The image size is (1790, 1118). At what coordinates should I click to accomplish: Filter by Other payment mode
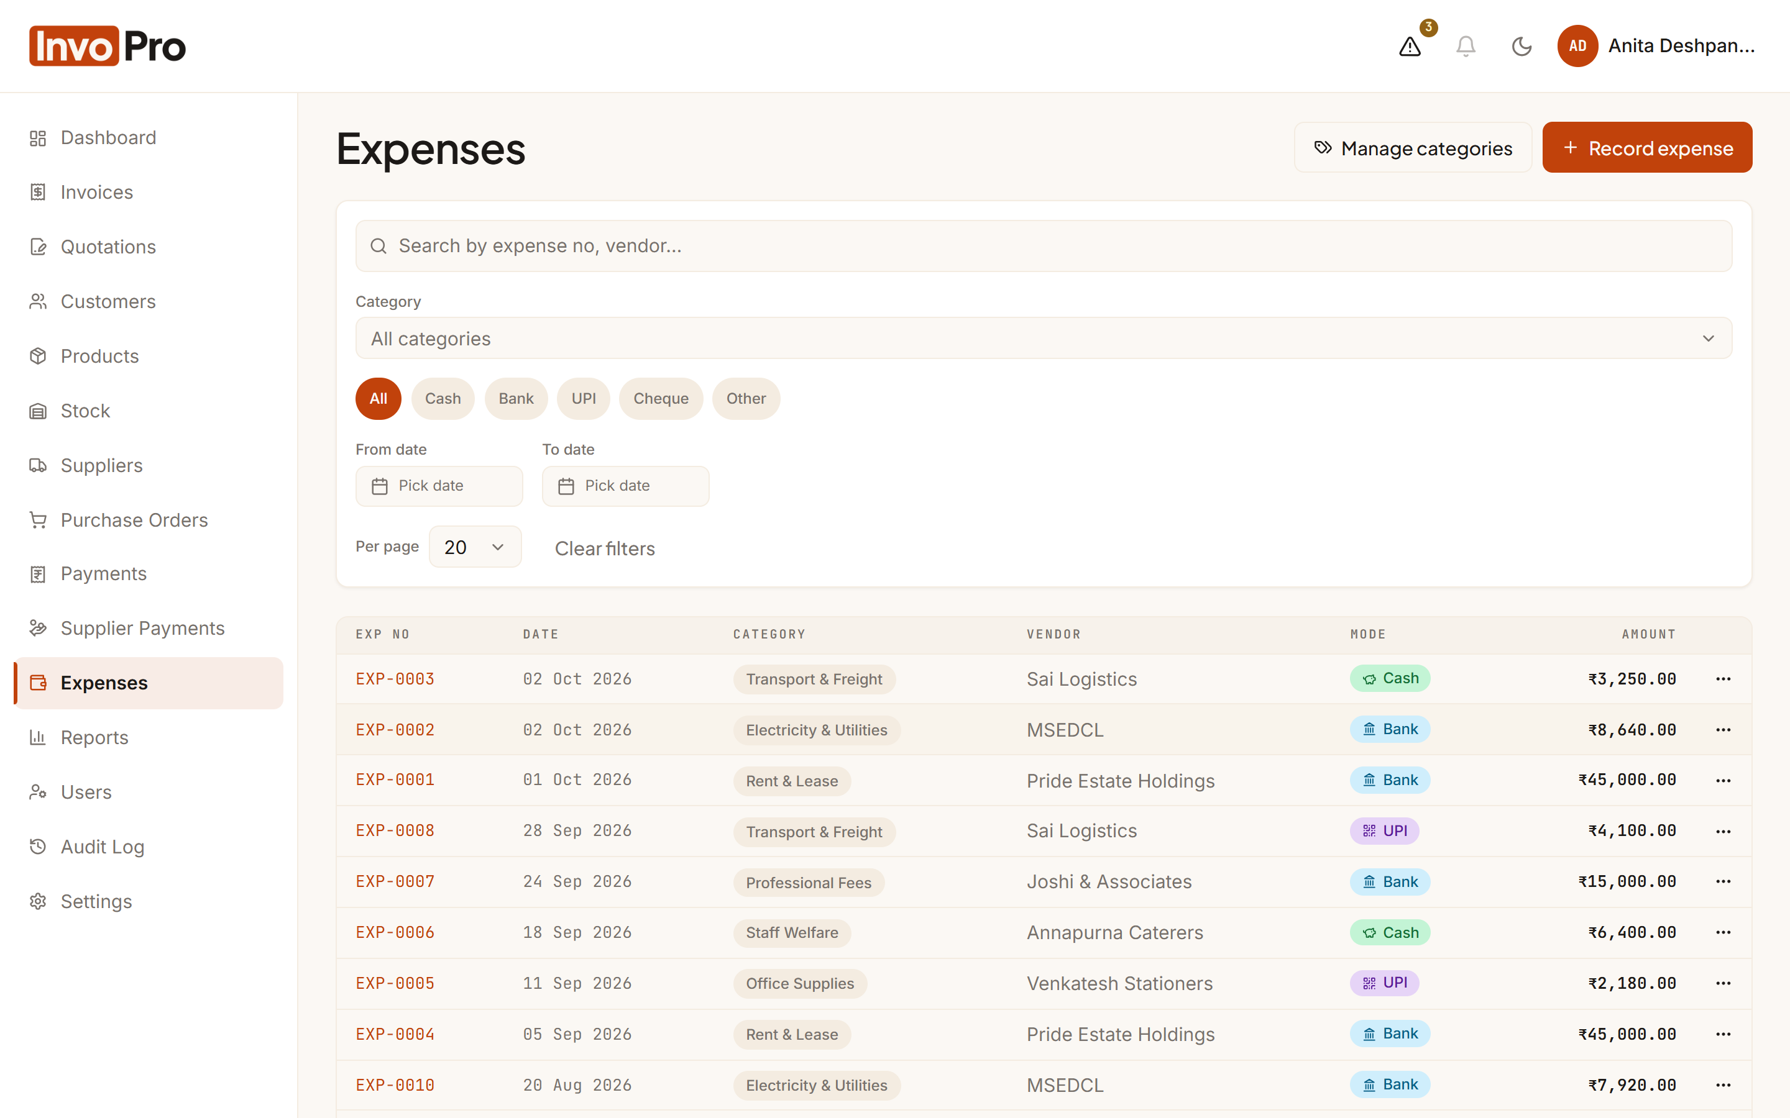(746, 399)
